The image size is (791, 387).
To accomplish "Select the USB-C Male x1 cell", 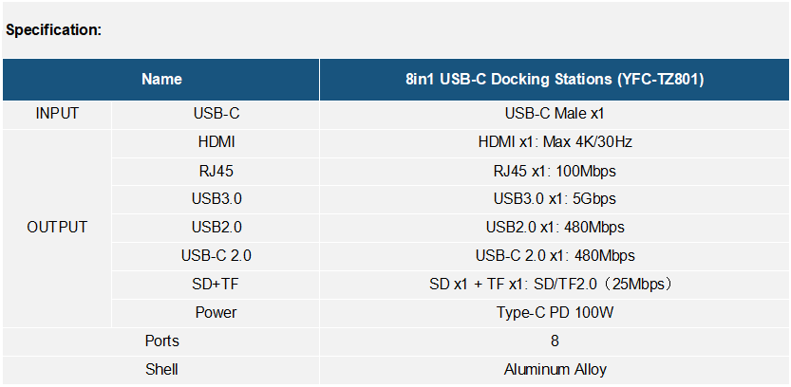I will [x=555, y=114].
